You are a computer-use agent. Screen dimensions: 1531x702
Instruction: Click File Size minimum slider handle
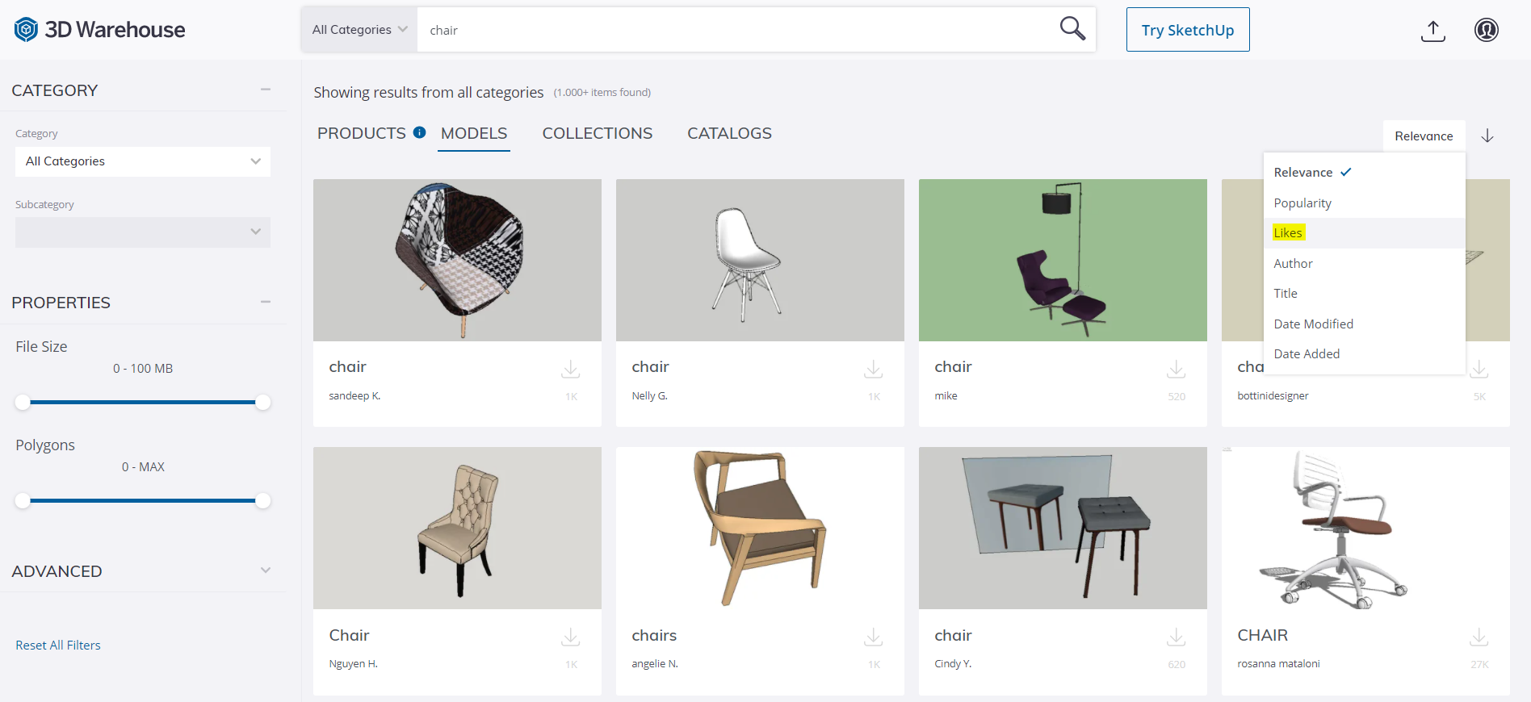pyautogui.click(x=23, y=402)
